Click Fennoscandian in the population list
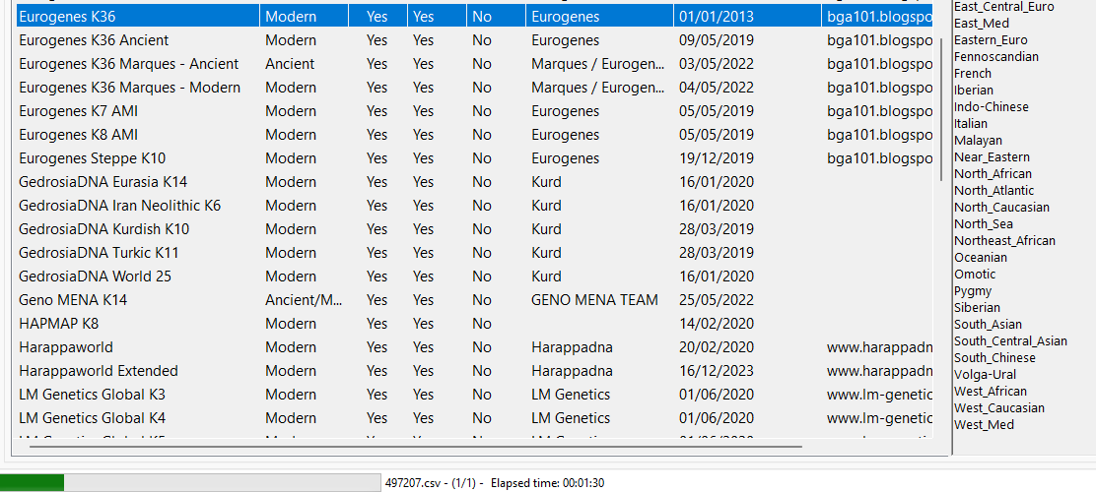The height and width of the screenshot is (492, 1096). [x=995, y=57]
